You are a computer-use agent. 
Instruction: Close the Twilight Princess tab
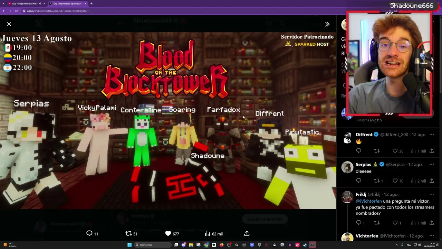point(44,3)
